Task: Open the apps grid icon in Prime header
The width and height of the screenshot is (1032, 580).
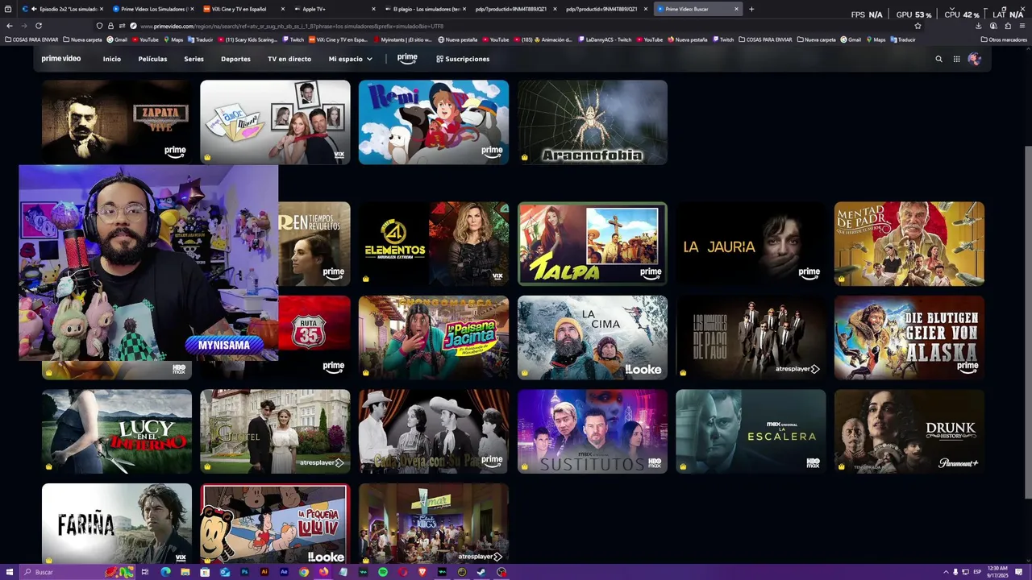Action: pyautogui.click(x=957, y=59)
